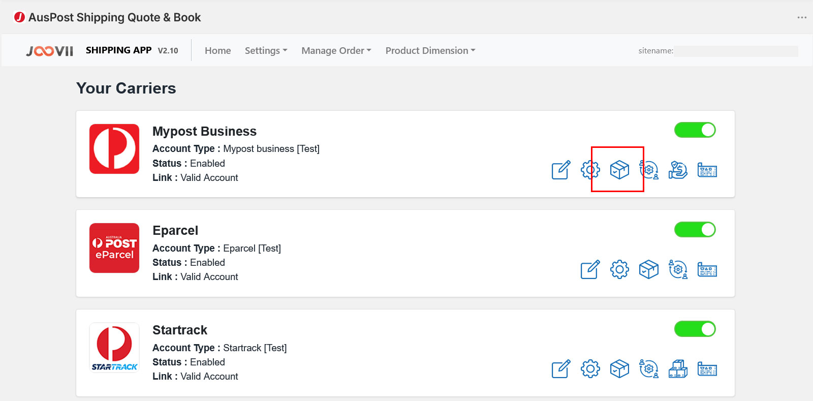Click "Startrack [Test]" account type text
The image size is (813, 401).
(x=255, y=348)
